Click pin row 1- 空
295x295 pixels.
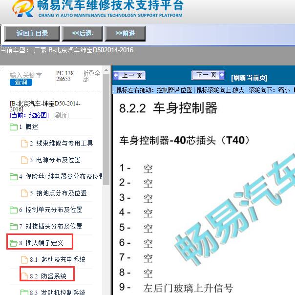tap(136, 168)
